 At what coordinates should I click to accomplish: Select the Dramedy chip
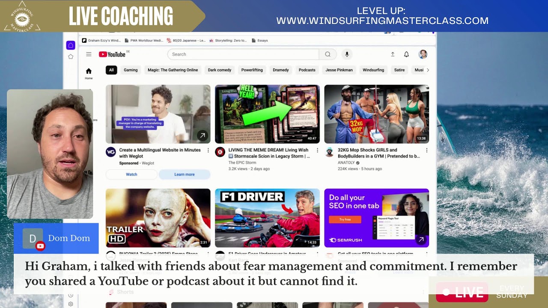click(x=281, y=70)
